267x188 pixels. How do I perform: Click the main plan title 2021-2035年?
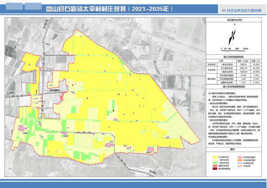click(x=109, y=9)
